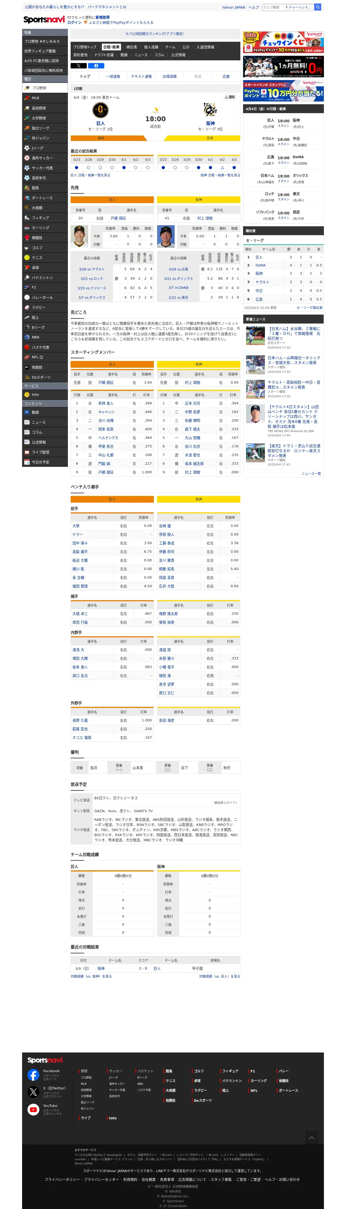Open 対戦成績（vs. 阪神）を見る link
Screen dimensions: 346x1209
tap(91, 976)
